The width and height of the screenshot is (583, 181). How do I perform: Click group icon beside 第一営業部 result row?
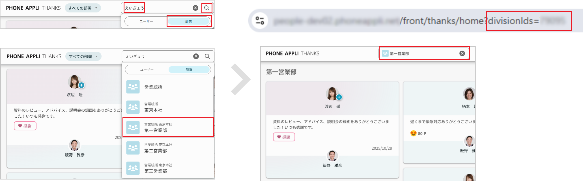pos(133,128)
